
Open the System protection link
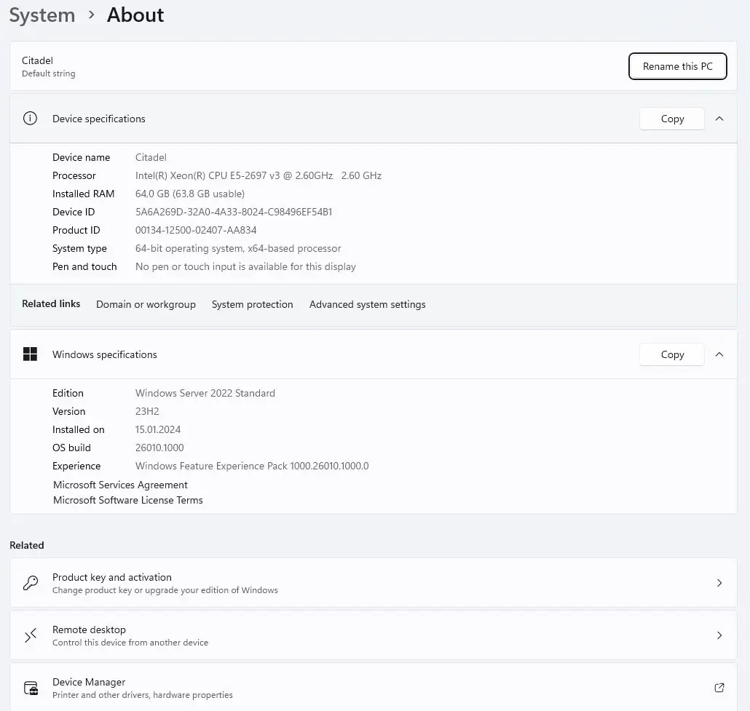[x=252, y=304]
